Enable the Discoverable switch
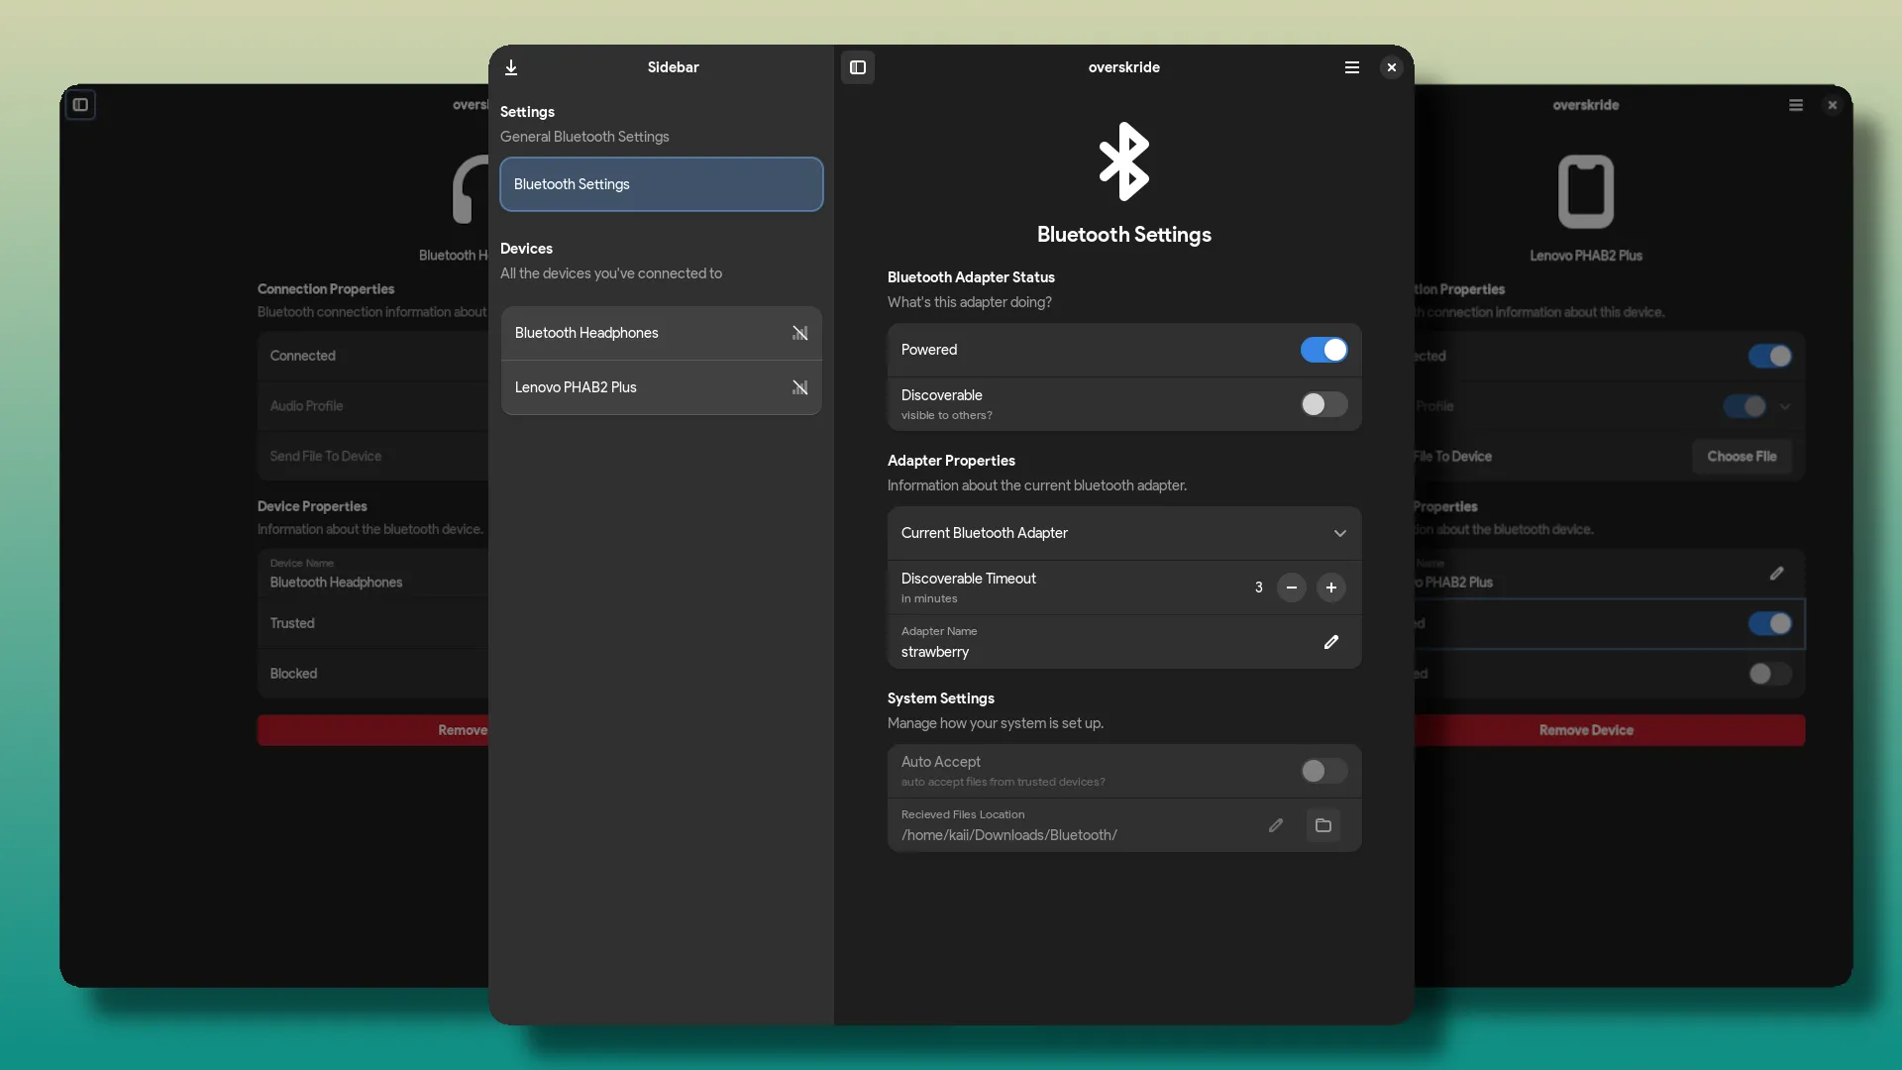Image resolution: width=1902 pixels, height=1070 pixels. pyautogui.click(x=1323, y=404)
